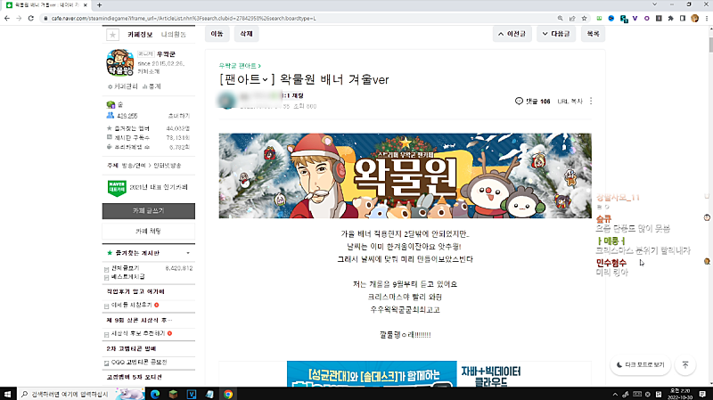
Task: Open the 이세돌 시청후기 board
Action: (132, 305)
